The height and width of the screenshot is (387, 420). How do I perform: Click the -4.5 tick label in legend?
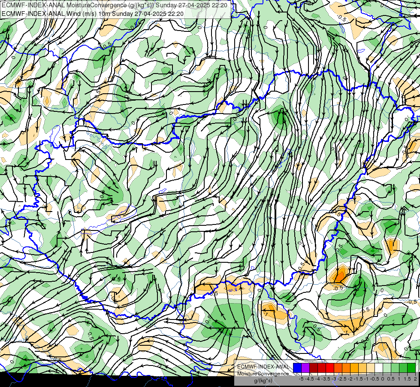(309, 379)
